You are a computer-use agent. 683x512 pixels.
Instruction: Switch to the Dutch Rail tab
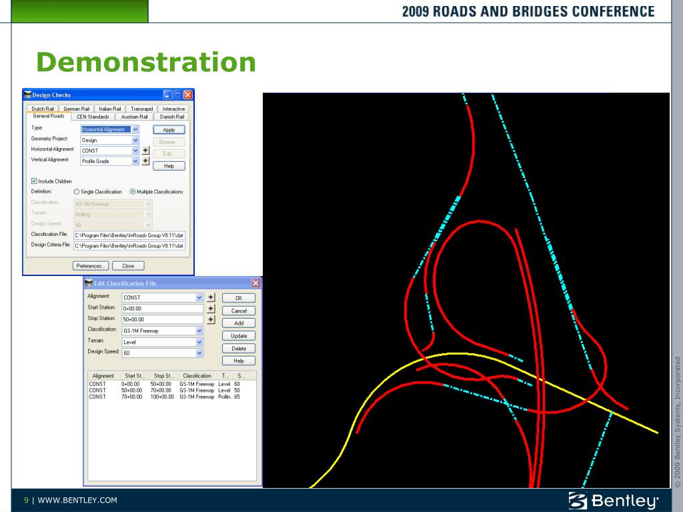click(43, 109)
